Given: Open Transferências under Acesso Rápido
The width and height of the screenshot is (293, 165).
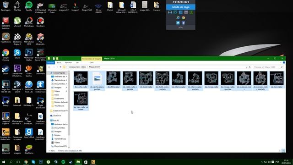Looking at the screenshot, I should 59,80.
